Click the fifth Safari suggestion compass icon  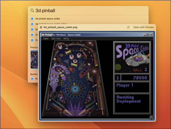[32, 40]
